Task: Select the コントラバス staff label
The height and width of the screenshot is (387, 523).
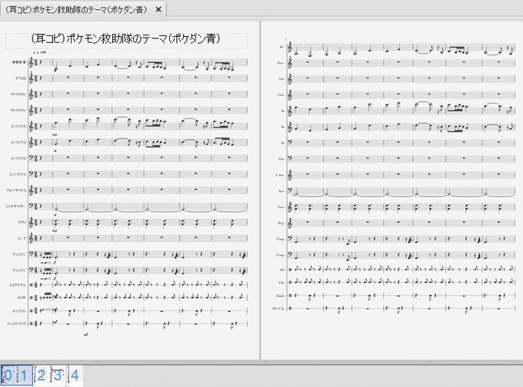Action: 18,174
